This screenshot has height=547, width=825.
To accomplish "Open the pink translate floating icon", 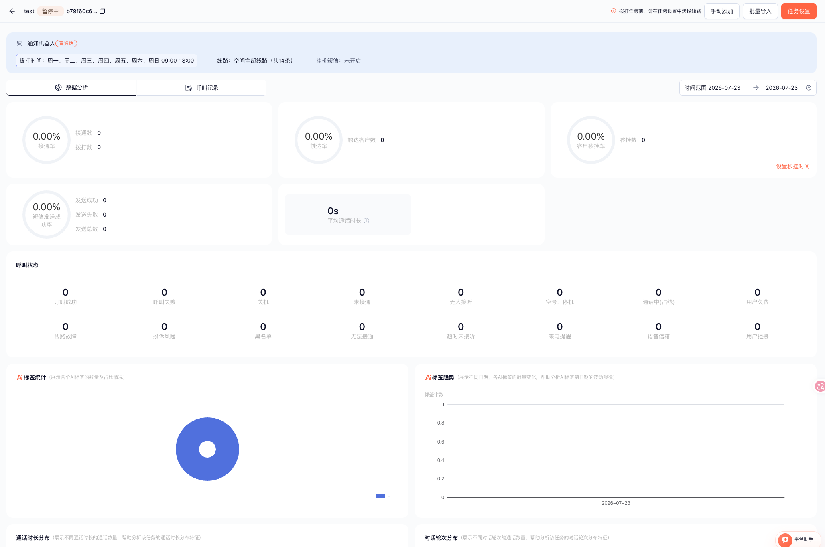I will [x=820, y=386].
